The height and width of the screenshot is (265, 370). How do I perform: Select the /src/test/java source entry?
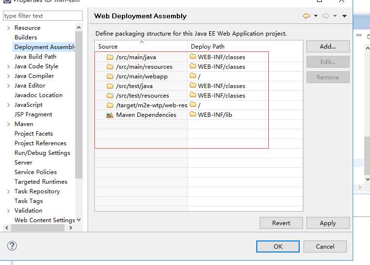tap(134, 86)
